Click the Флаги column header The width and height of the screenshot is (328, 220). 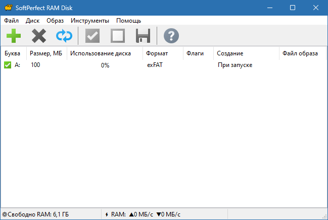click(198, 53)
